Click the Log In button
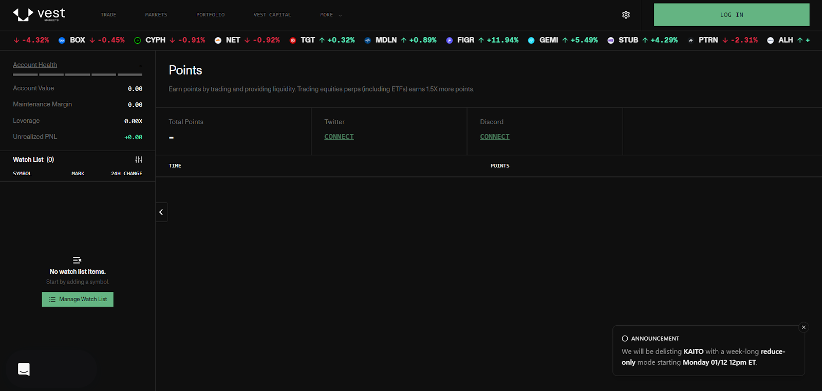This screenshot has height=391, width=822. [732, 15]
